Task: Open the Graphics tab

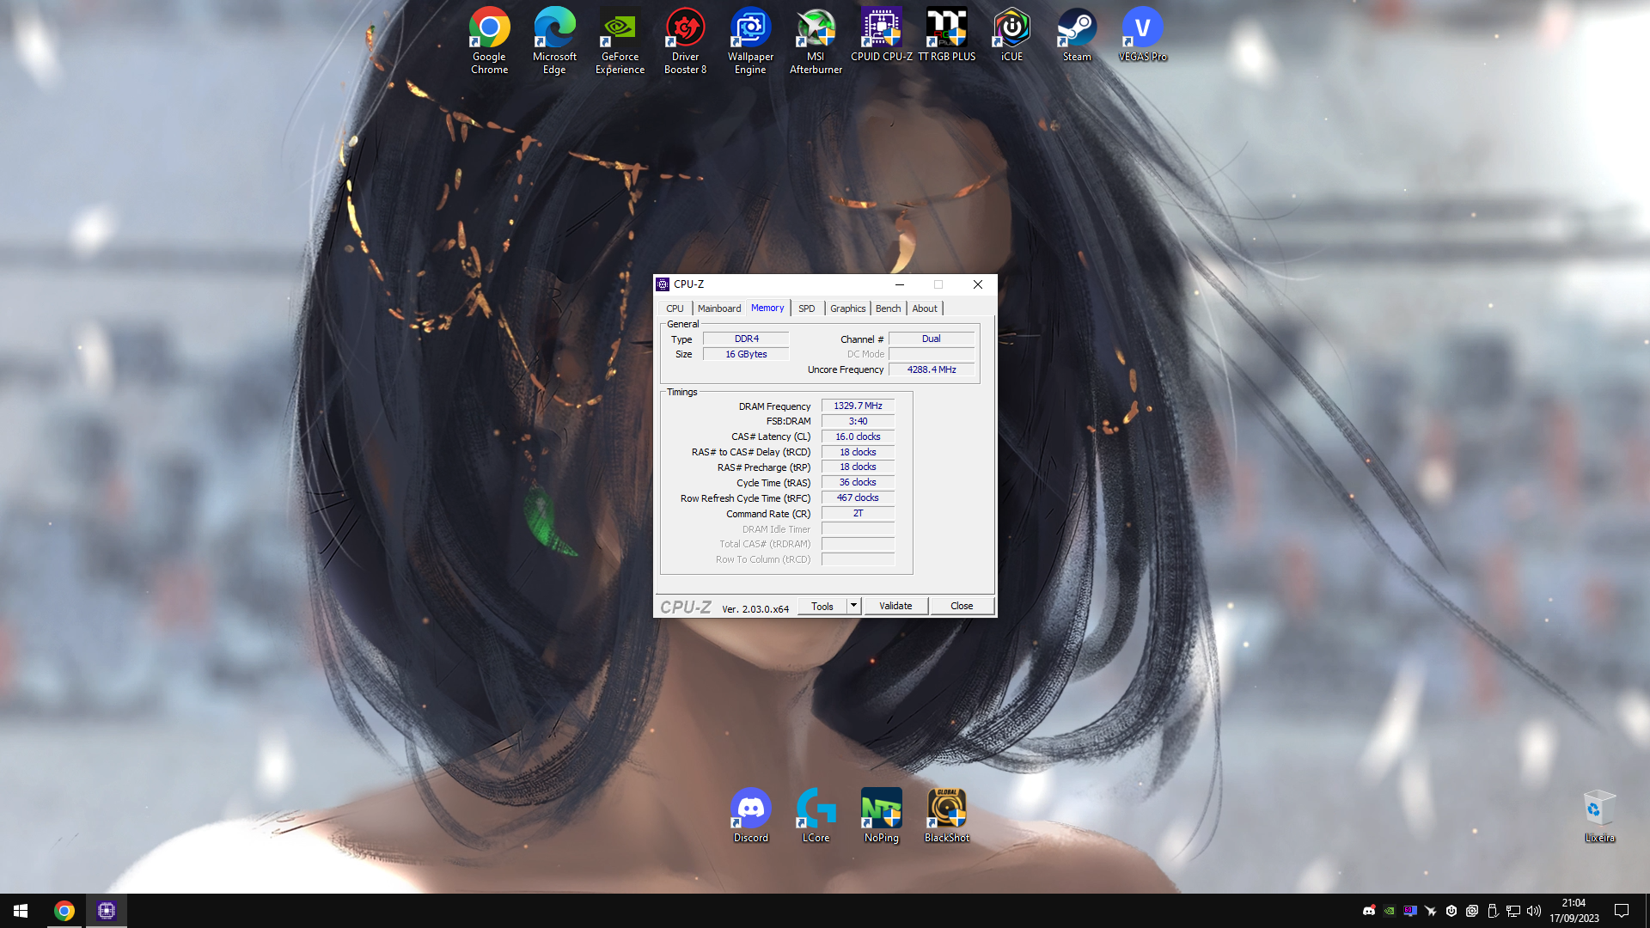Action: (847, 308)
